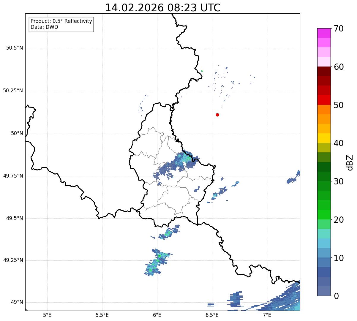This screenshot has height=321, width=357.
Task: Click the dBZ colorbar axis label
Action: (350, 162)
